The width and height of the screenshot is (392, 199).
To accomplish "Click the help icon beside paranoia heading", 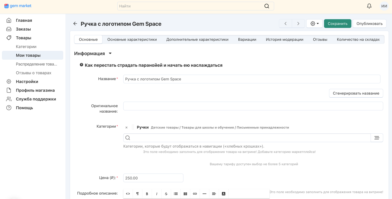I will click(x=81, y=65).
